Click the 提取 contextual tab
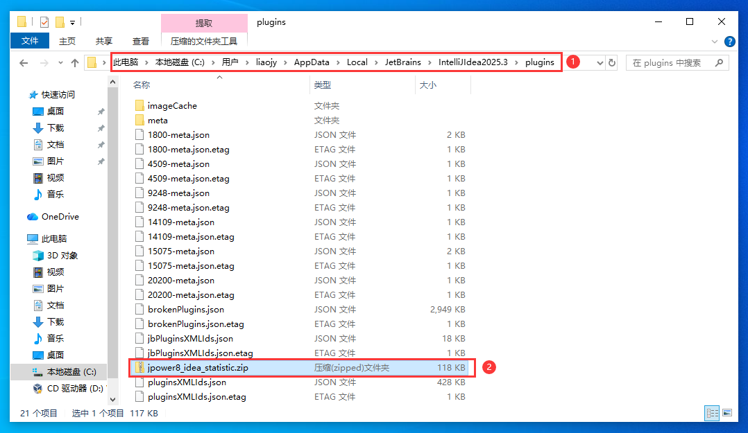The height and width of the screenshot is (433, 748). 204,23
